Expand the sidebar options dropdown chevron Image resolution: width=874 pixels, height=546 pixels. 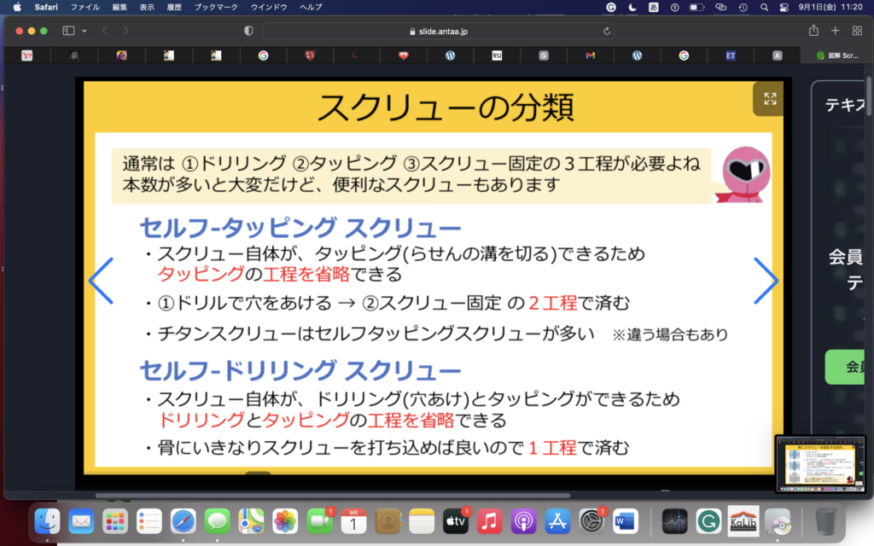coord(84,31)
